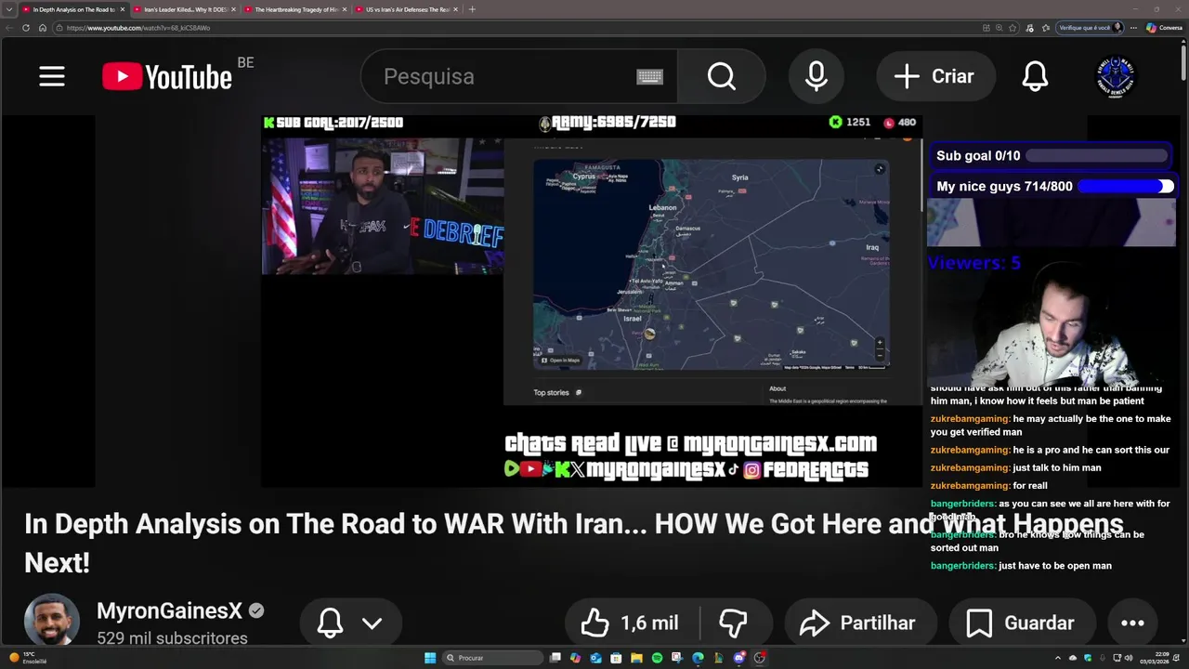Open the Windows Start button
Screen dimensions: 1189x669
pos(430,658)
